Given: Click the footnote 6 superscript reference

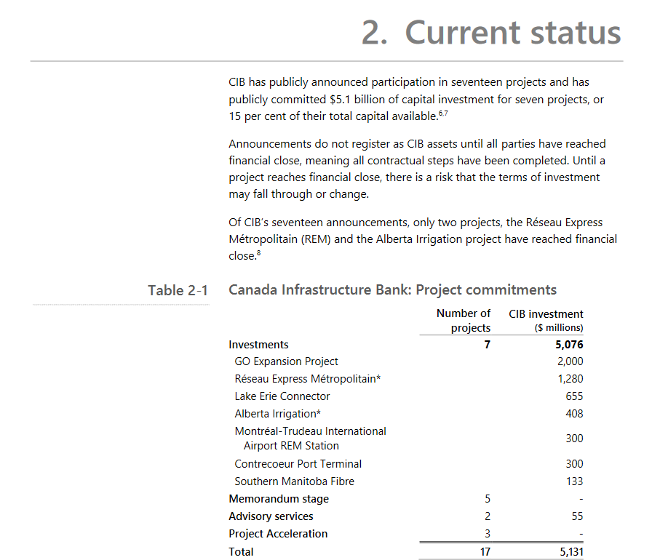Looking at the screenshot, I should pyautogui.click(x=440, y=113).
